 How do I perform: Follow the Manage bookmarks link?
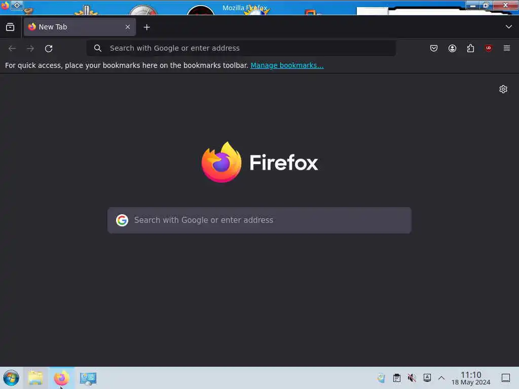(287, 65)
